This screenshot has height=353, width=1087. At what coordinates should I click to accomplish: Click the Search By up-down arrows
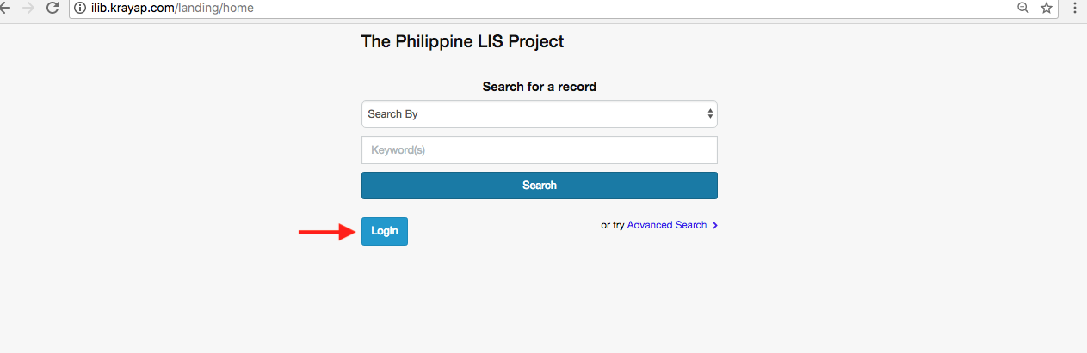coord(710,114)
